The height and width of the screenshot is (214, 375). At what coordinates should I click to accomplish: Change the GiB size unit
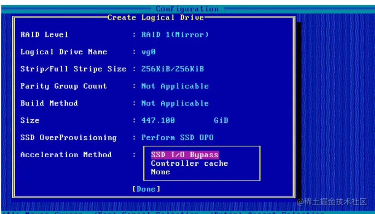[221, 121]
